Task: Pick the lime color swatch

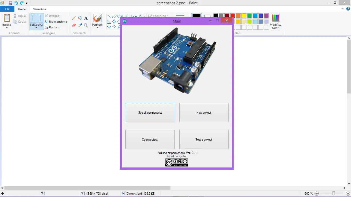Action: pos(250,22)
